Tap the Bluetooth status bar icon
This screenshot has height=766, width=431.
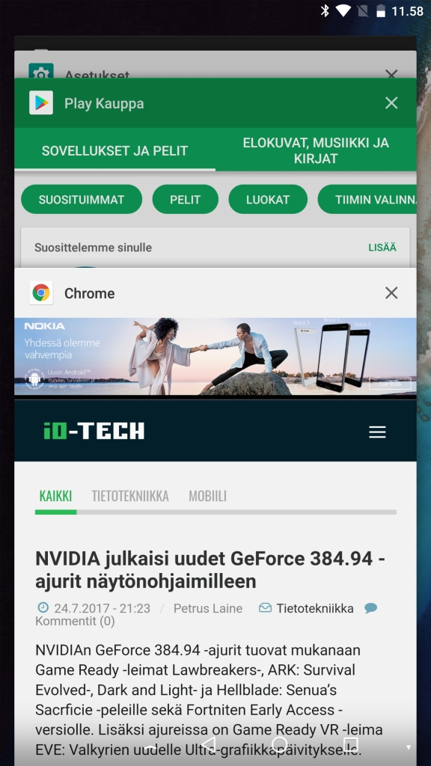[x=325, y=10]
